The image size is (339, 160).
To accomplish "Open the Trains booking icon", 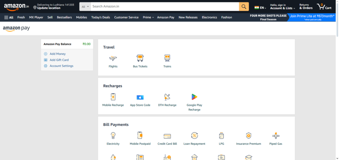I will [167, 58].
